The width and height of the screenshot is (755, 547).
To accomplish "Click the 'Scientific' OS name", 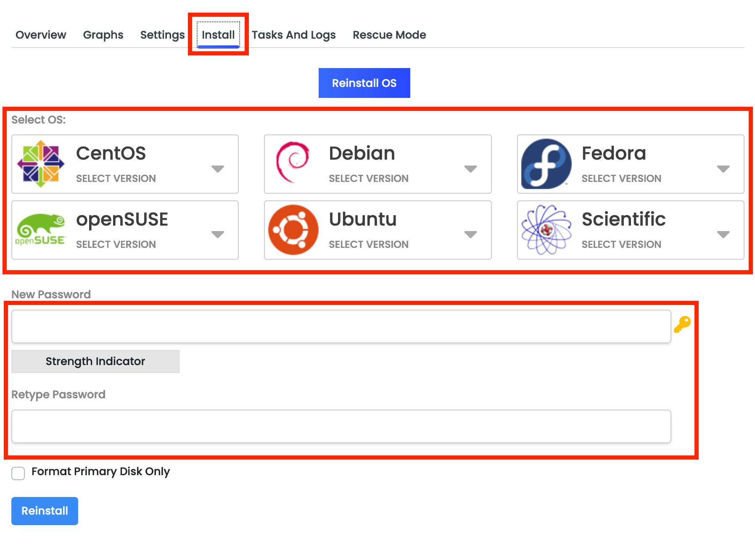I will point(624,219).
